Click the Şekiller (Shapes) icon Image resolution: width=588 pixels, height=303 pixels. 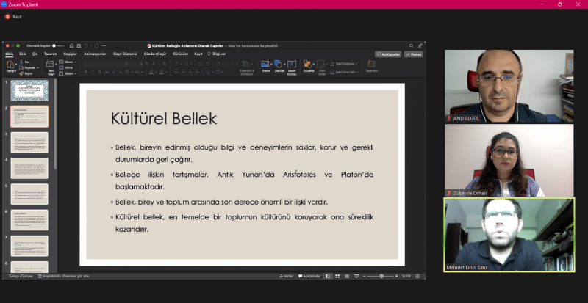(279, 65)
